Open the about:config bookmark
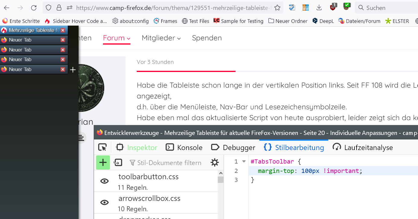 point(130,21)
